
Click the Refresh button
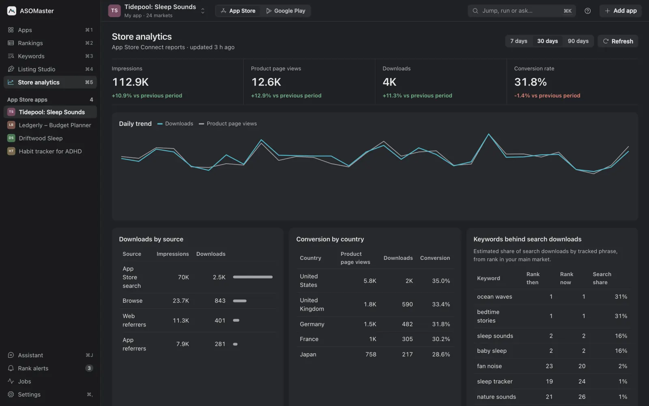point(618,41)
